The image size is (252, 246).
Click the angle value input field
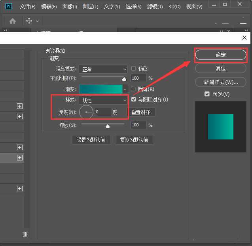click(102, 112)
